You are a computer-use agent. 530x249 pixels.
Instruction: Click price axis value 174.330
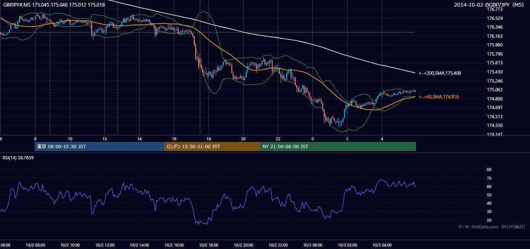[495, 125]
